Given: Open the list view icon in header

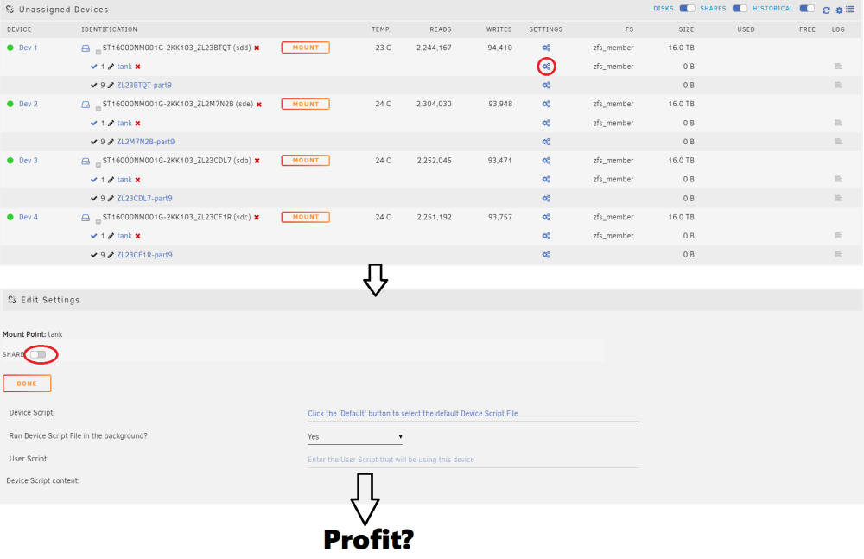Looking at the screenshot, I should pos(850,10).
